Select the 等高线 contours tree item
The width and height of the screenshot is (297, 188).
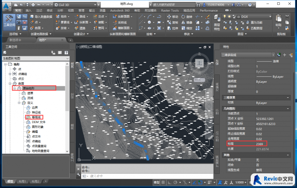[x=36, y=118]
